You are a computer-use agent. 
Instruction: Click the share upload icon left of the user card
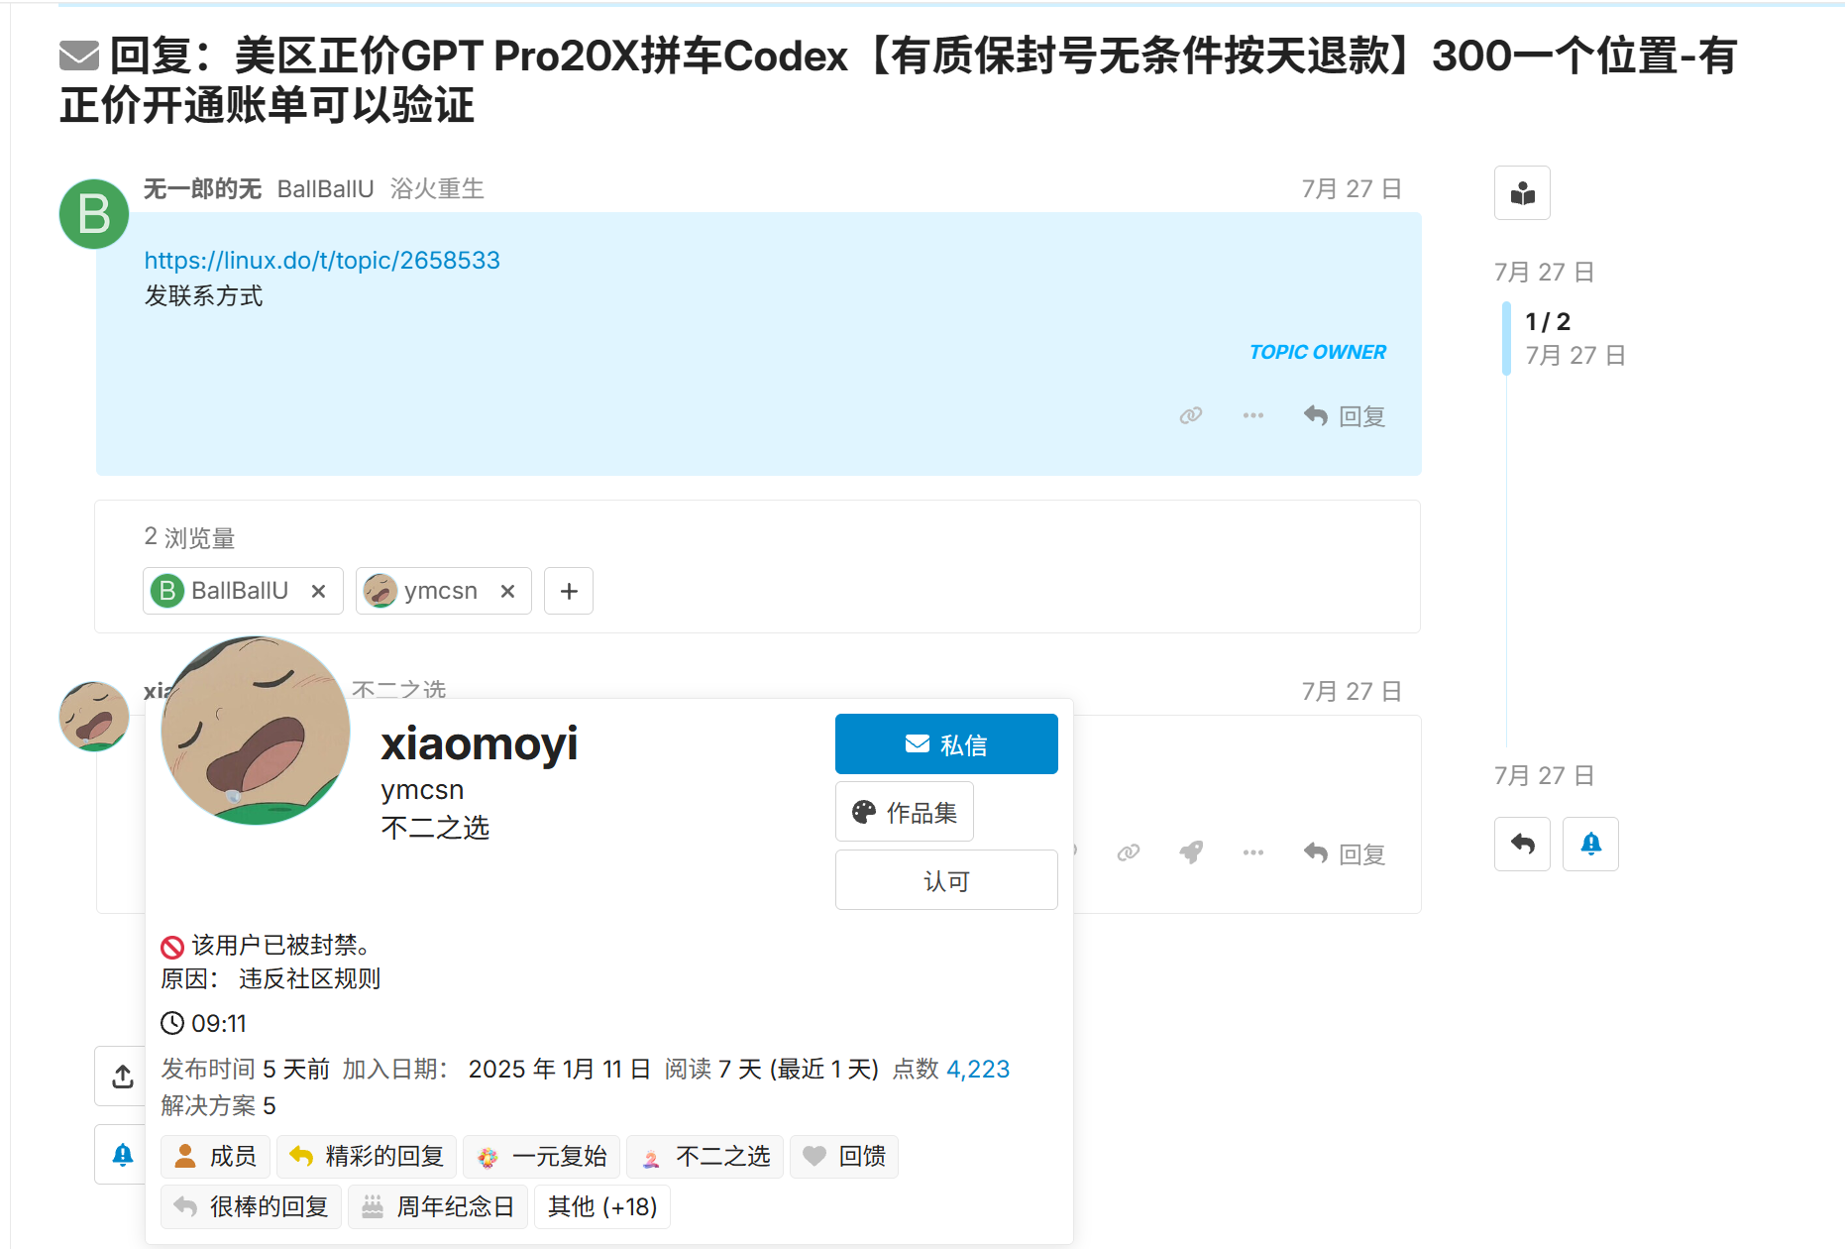coord(122,1076)
